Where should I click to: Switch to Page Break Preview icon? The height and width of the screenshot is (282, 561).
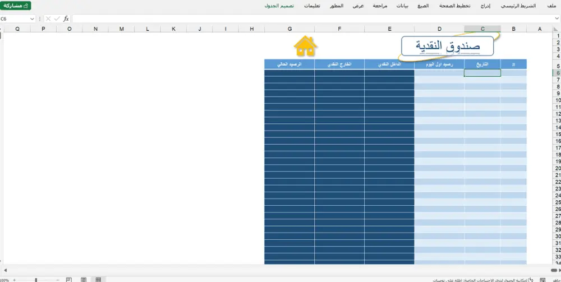(70, 280)
